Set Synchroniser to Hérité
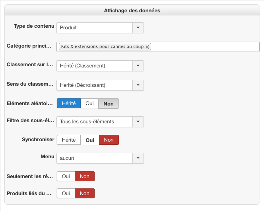The width and height of the screenshot is (264, 211). [x=69, y=140]
